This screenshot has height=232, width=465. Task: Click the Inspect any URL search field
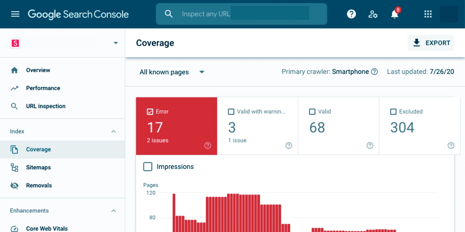coord(241,14)
